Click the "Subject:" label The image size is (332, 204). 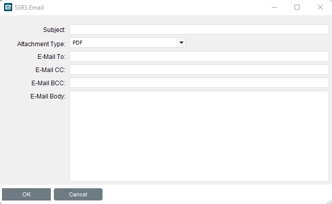(55, 30)
